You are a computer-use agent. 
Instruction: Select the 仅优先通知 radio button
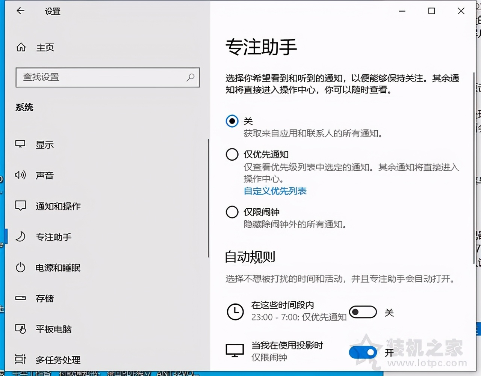(x=232, y=154)
